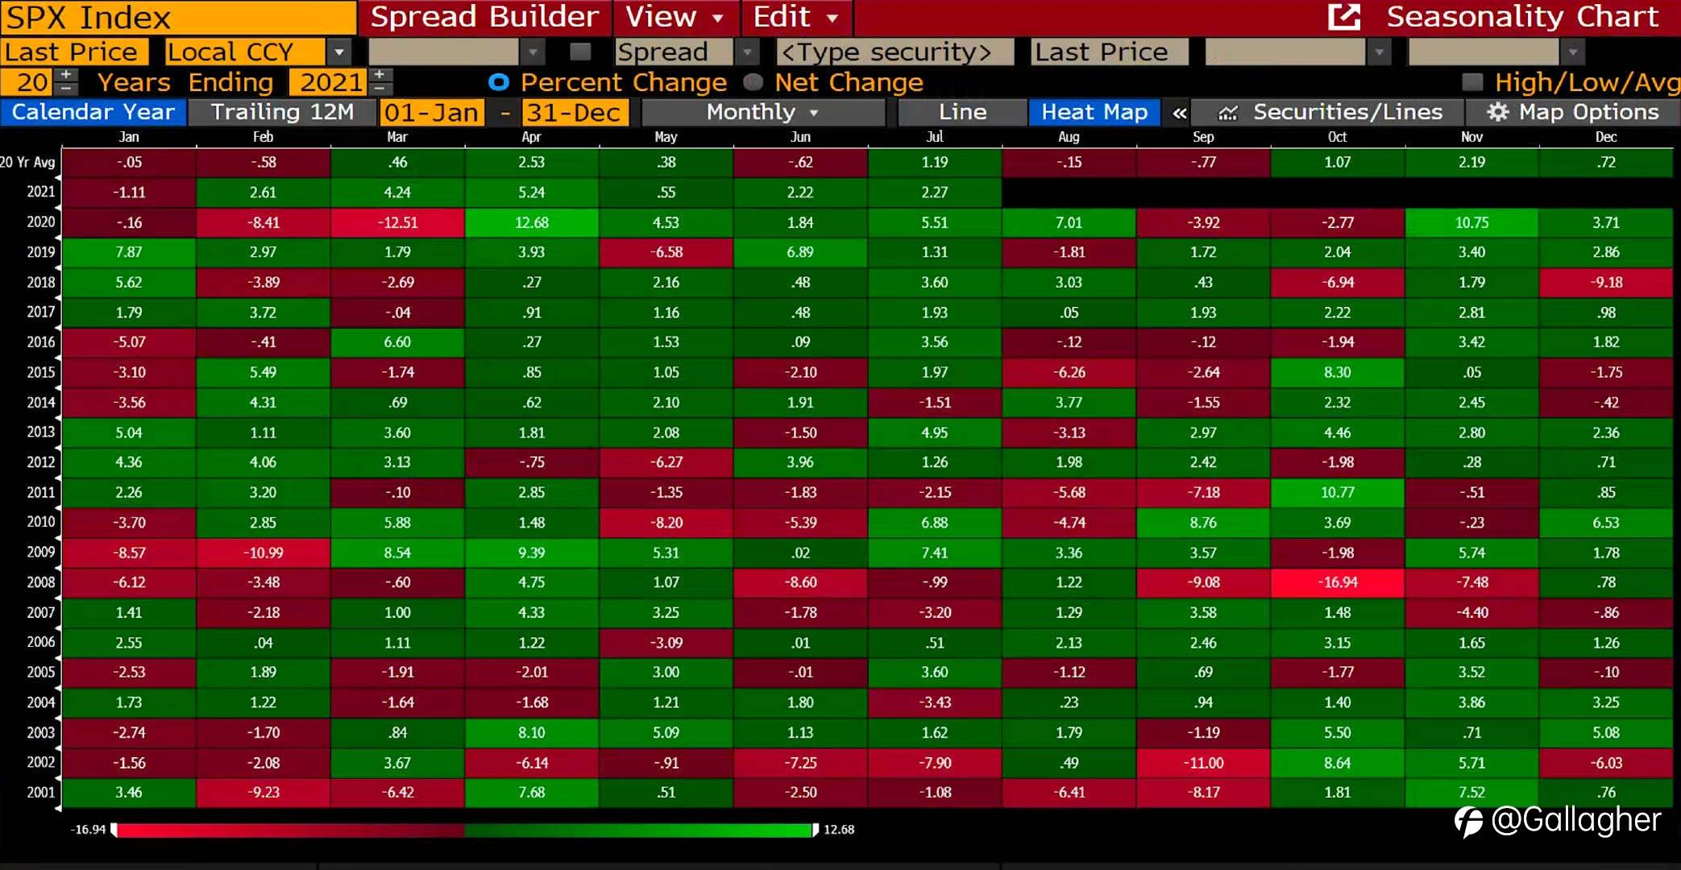Screen dimensions: 1681x870
Task: Select the Net Change radio button
Action: tap(753, 82)
